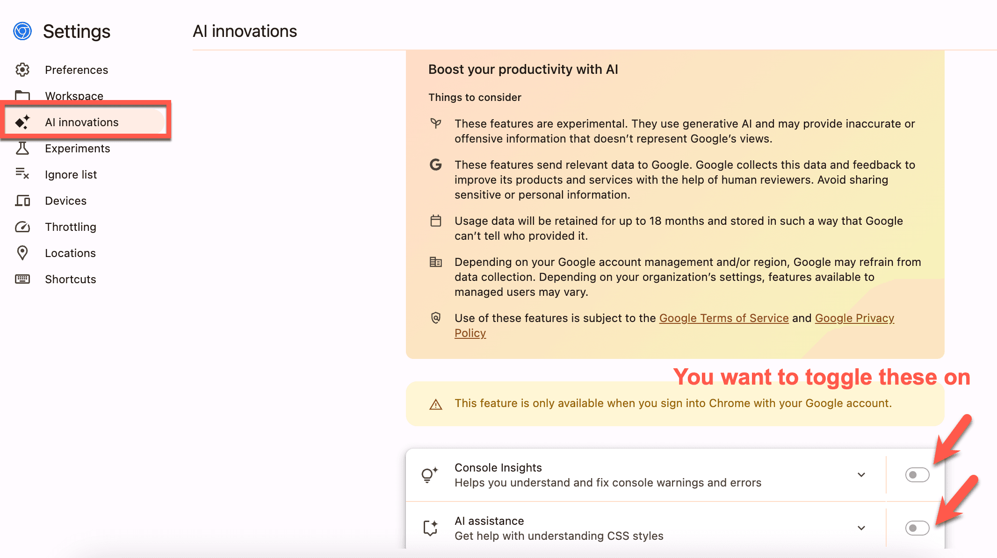
Task: Click the AI innovations sparkle icon
Action: (x=22, y=122)
